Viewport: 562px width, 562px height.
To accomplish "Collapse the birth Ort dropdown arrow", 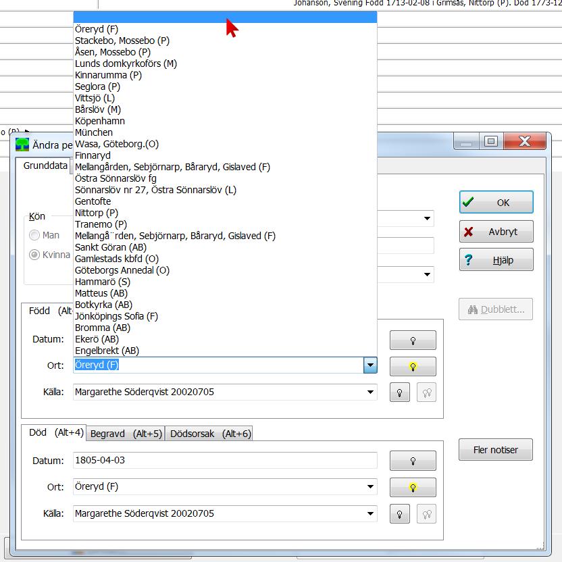I will pos(370,365).
